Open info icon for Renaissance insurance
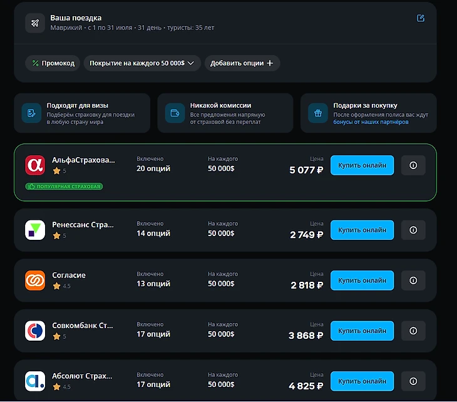Image resolution: width=457 pixels, height=402 pixels. [x=413, y=230]
